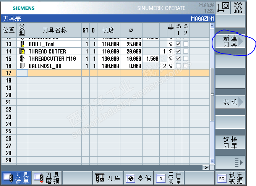The image size is (256, 186).
Task: Click the 位置 column header
Action: pos(9,30)
